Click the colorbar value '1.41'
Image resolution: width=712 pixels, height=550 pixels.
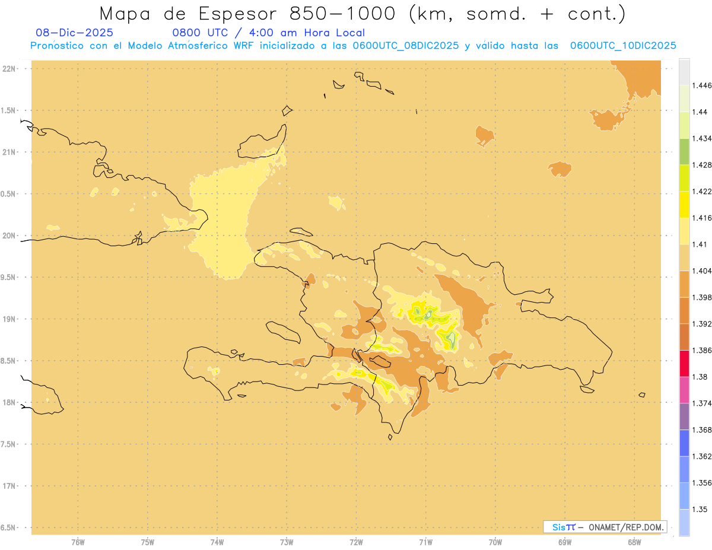pyautogui.click(x=700, y=244)
